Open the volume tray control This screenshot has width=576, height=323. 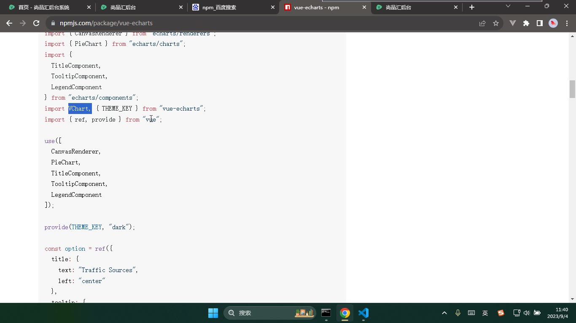coord(526,313)
